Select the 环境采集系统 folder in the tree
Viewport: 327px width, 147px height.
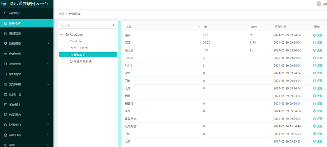click(x=82, y=61)
